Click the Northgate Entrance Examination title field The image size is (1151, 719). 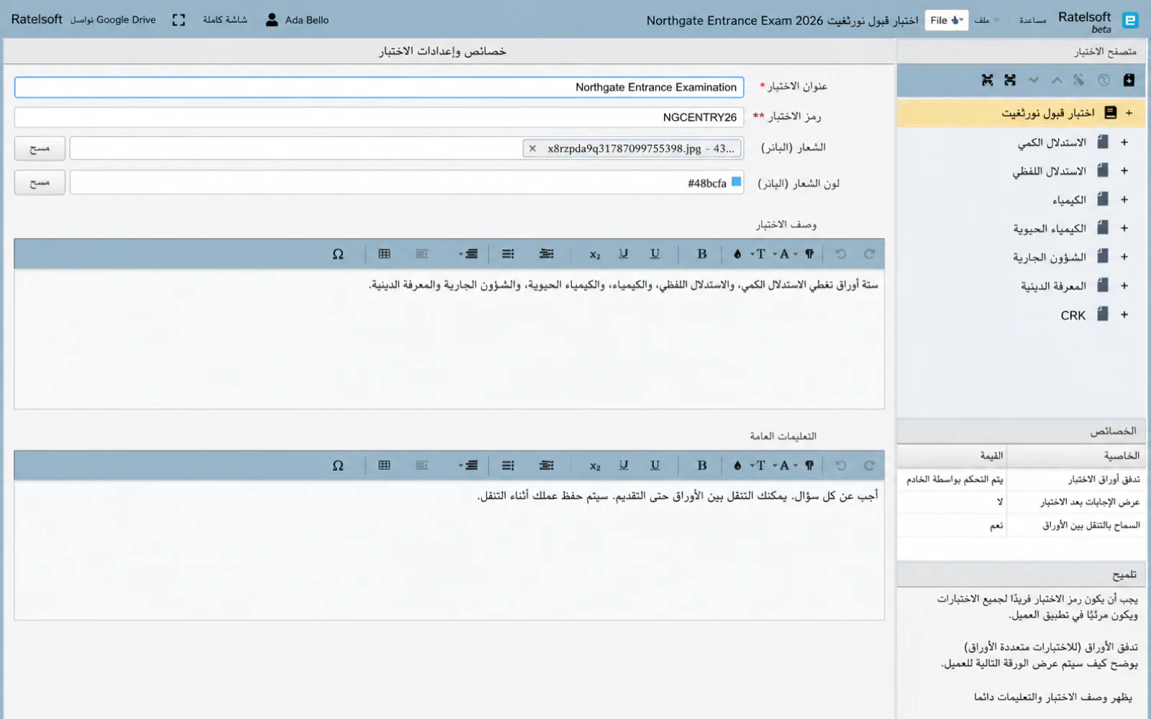coord(379,87)
